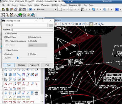This screenshot has width=122, height=104.
Task: Select the Measure Volume tool
Action: click(x=28, y=98)
